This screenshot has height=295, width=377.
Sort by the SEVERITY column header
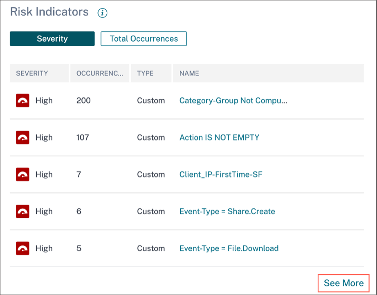(32, 74)
